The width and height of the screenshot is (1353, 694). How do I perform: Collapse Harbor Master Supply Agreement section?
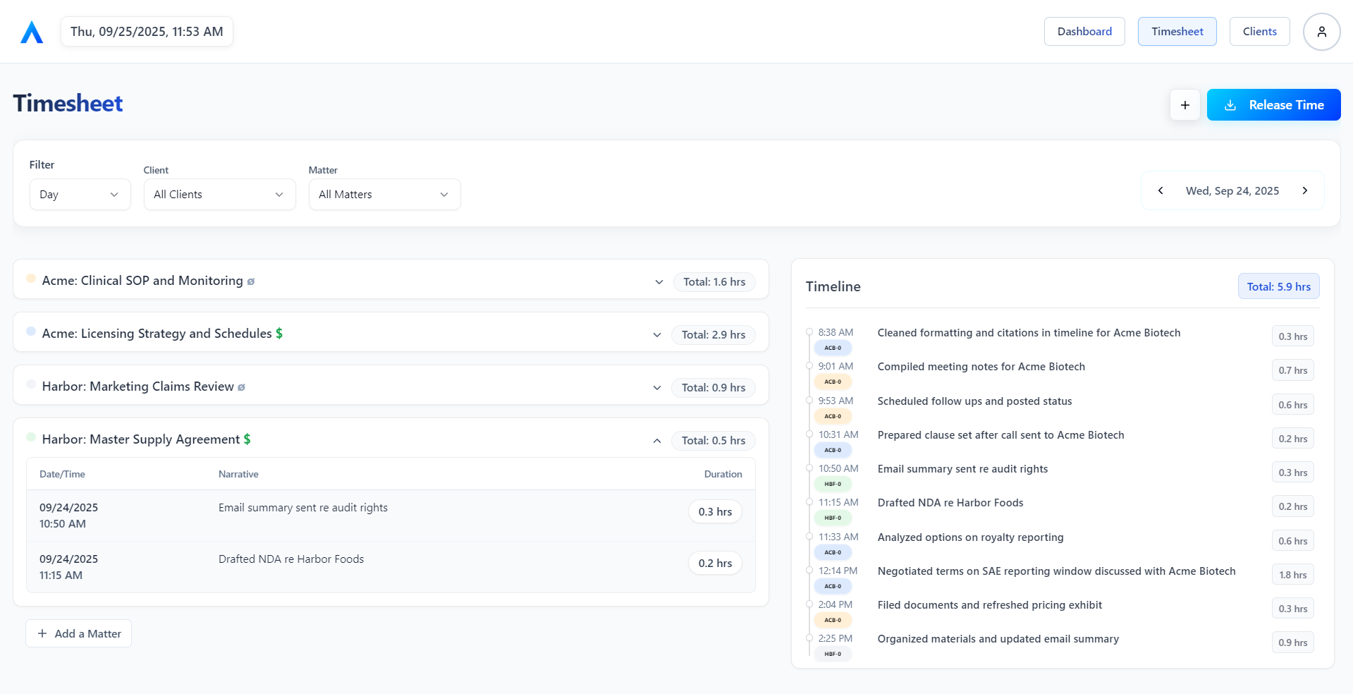pos(656,441)
